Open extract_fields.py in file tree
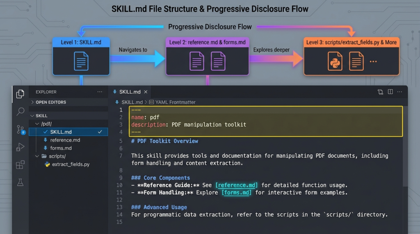 (x=71, y=164)
